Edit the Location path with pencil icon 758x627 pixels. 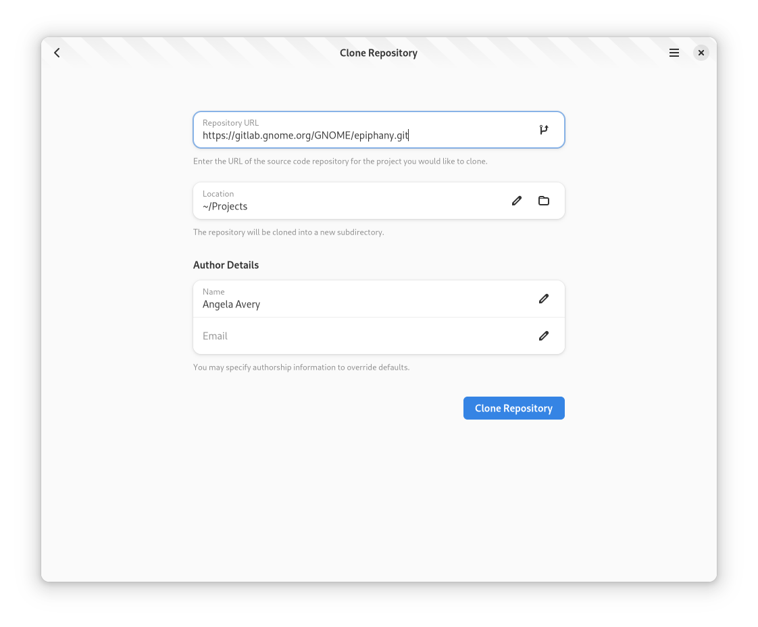(x=517, y=201)
